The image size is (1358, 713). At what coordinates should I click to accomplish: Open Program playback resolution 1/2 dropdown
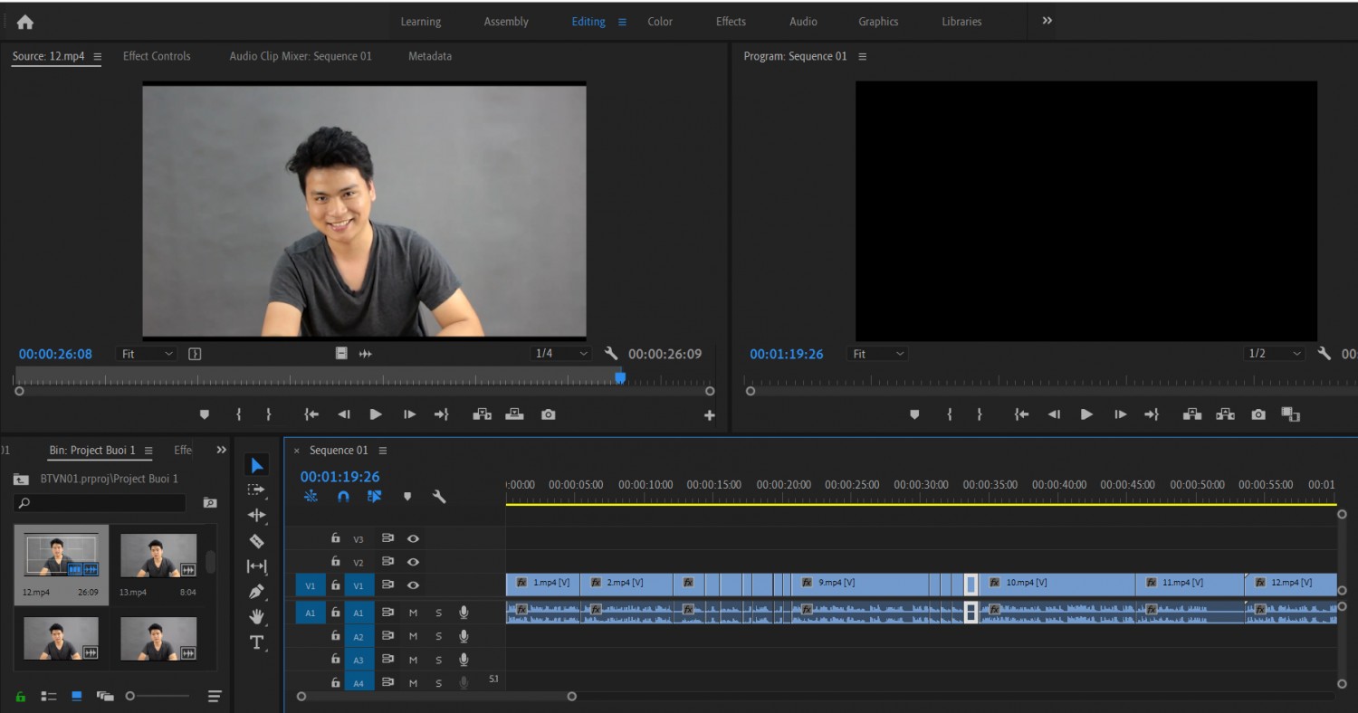pos(1275,354)
